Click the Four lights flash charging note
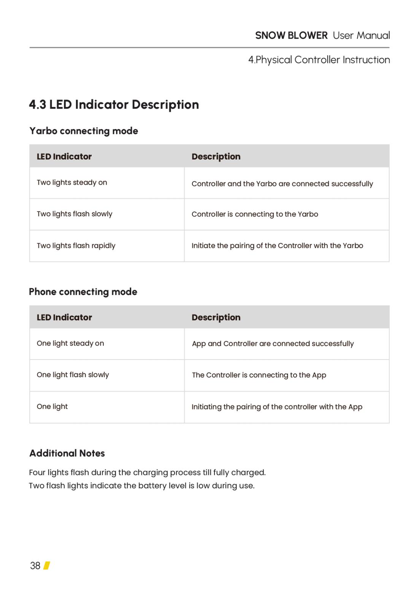The height and width of the screenshot is (592, 419). click(x=147, y=472)
